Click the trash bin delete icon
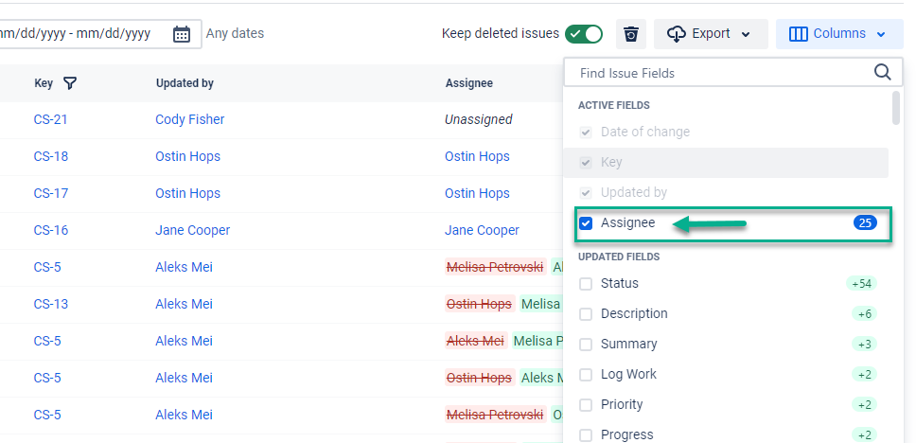The image size is (916, 443). (x=630, y=34)
